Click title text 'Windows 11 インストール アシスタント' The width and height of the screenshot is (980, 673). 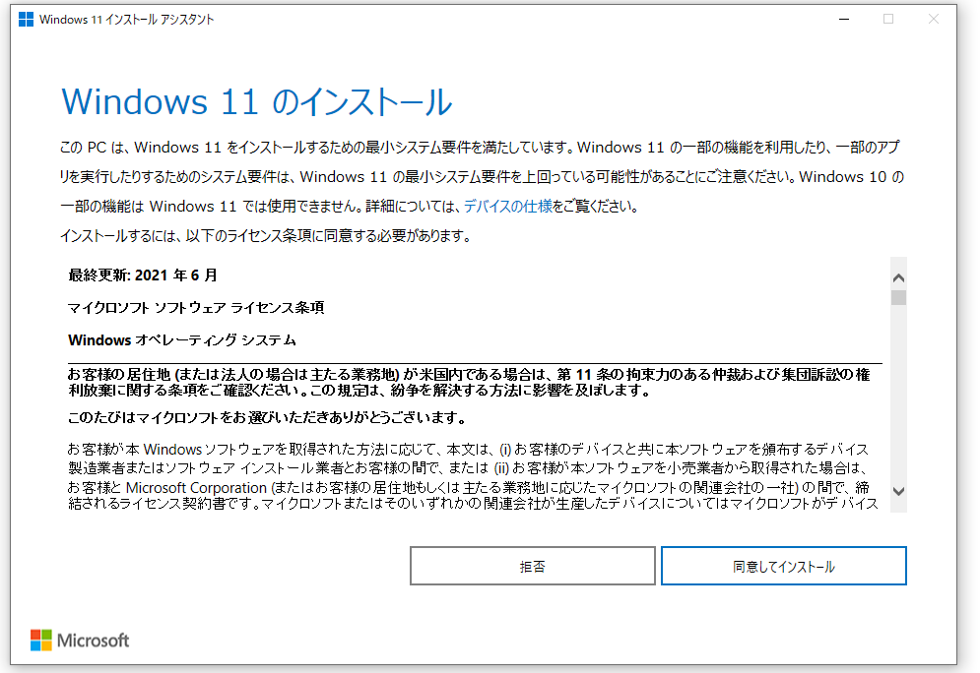pyautogui.click(x=126, y=20)
